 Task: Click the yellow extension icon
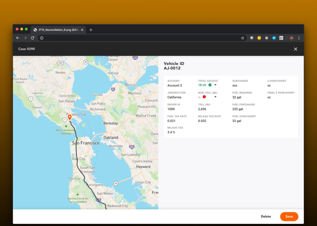click(x=259, y=38)
